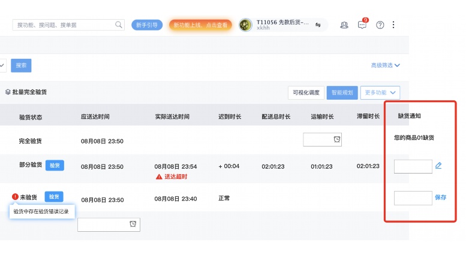Click the 完全验货 status cell

(31, 141)
